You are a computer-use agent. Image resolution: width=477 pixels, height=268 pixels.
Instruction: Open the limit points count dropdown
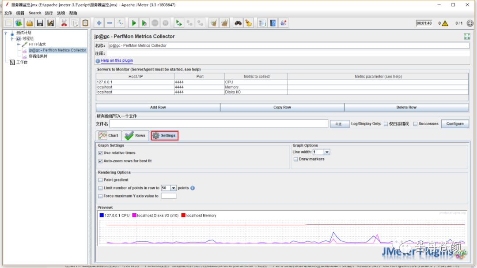click(x=173, y=188)
